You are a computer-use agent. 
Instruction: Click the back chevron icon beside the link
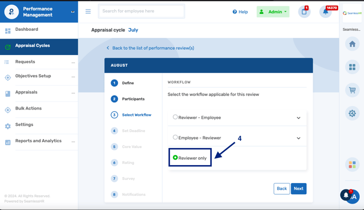[x=108, y=48]
